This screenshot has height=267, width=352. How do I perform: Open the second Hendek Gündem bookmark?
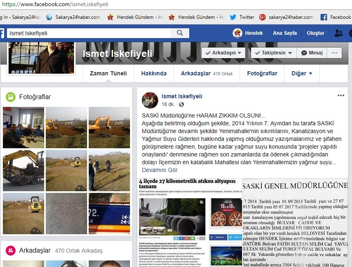pos(196,17)
